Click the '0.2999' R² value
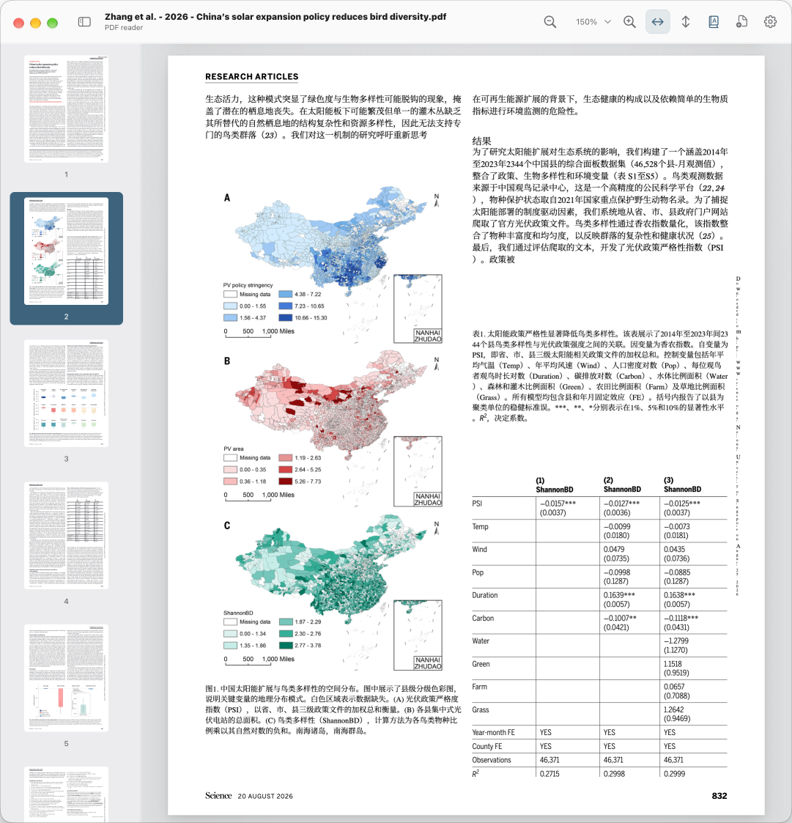 click(x=675, y=774)
